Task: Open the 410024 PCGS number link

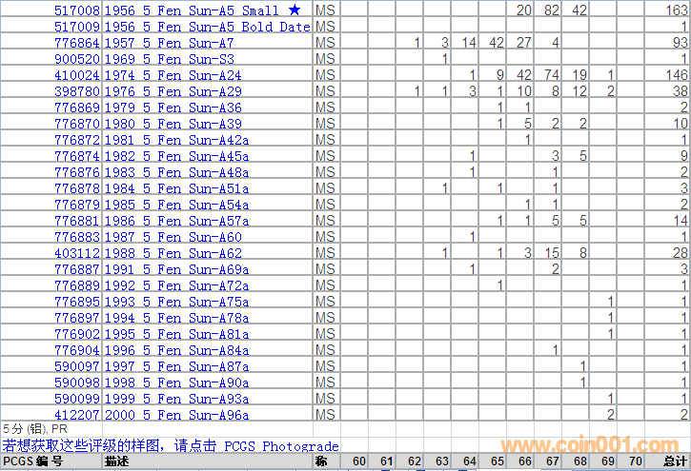Action: pos(77,75)
